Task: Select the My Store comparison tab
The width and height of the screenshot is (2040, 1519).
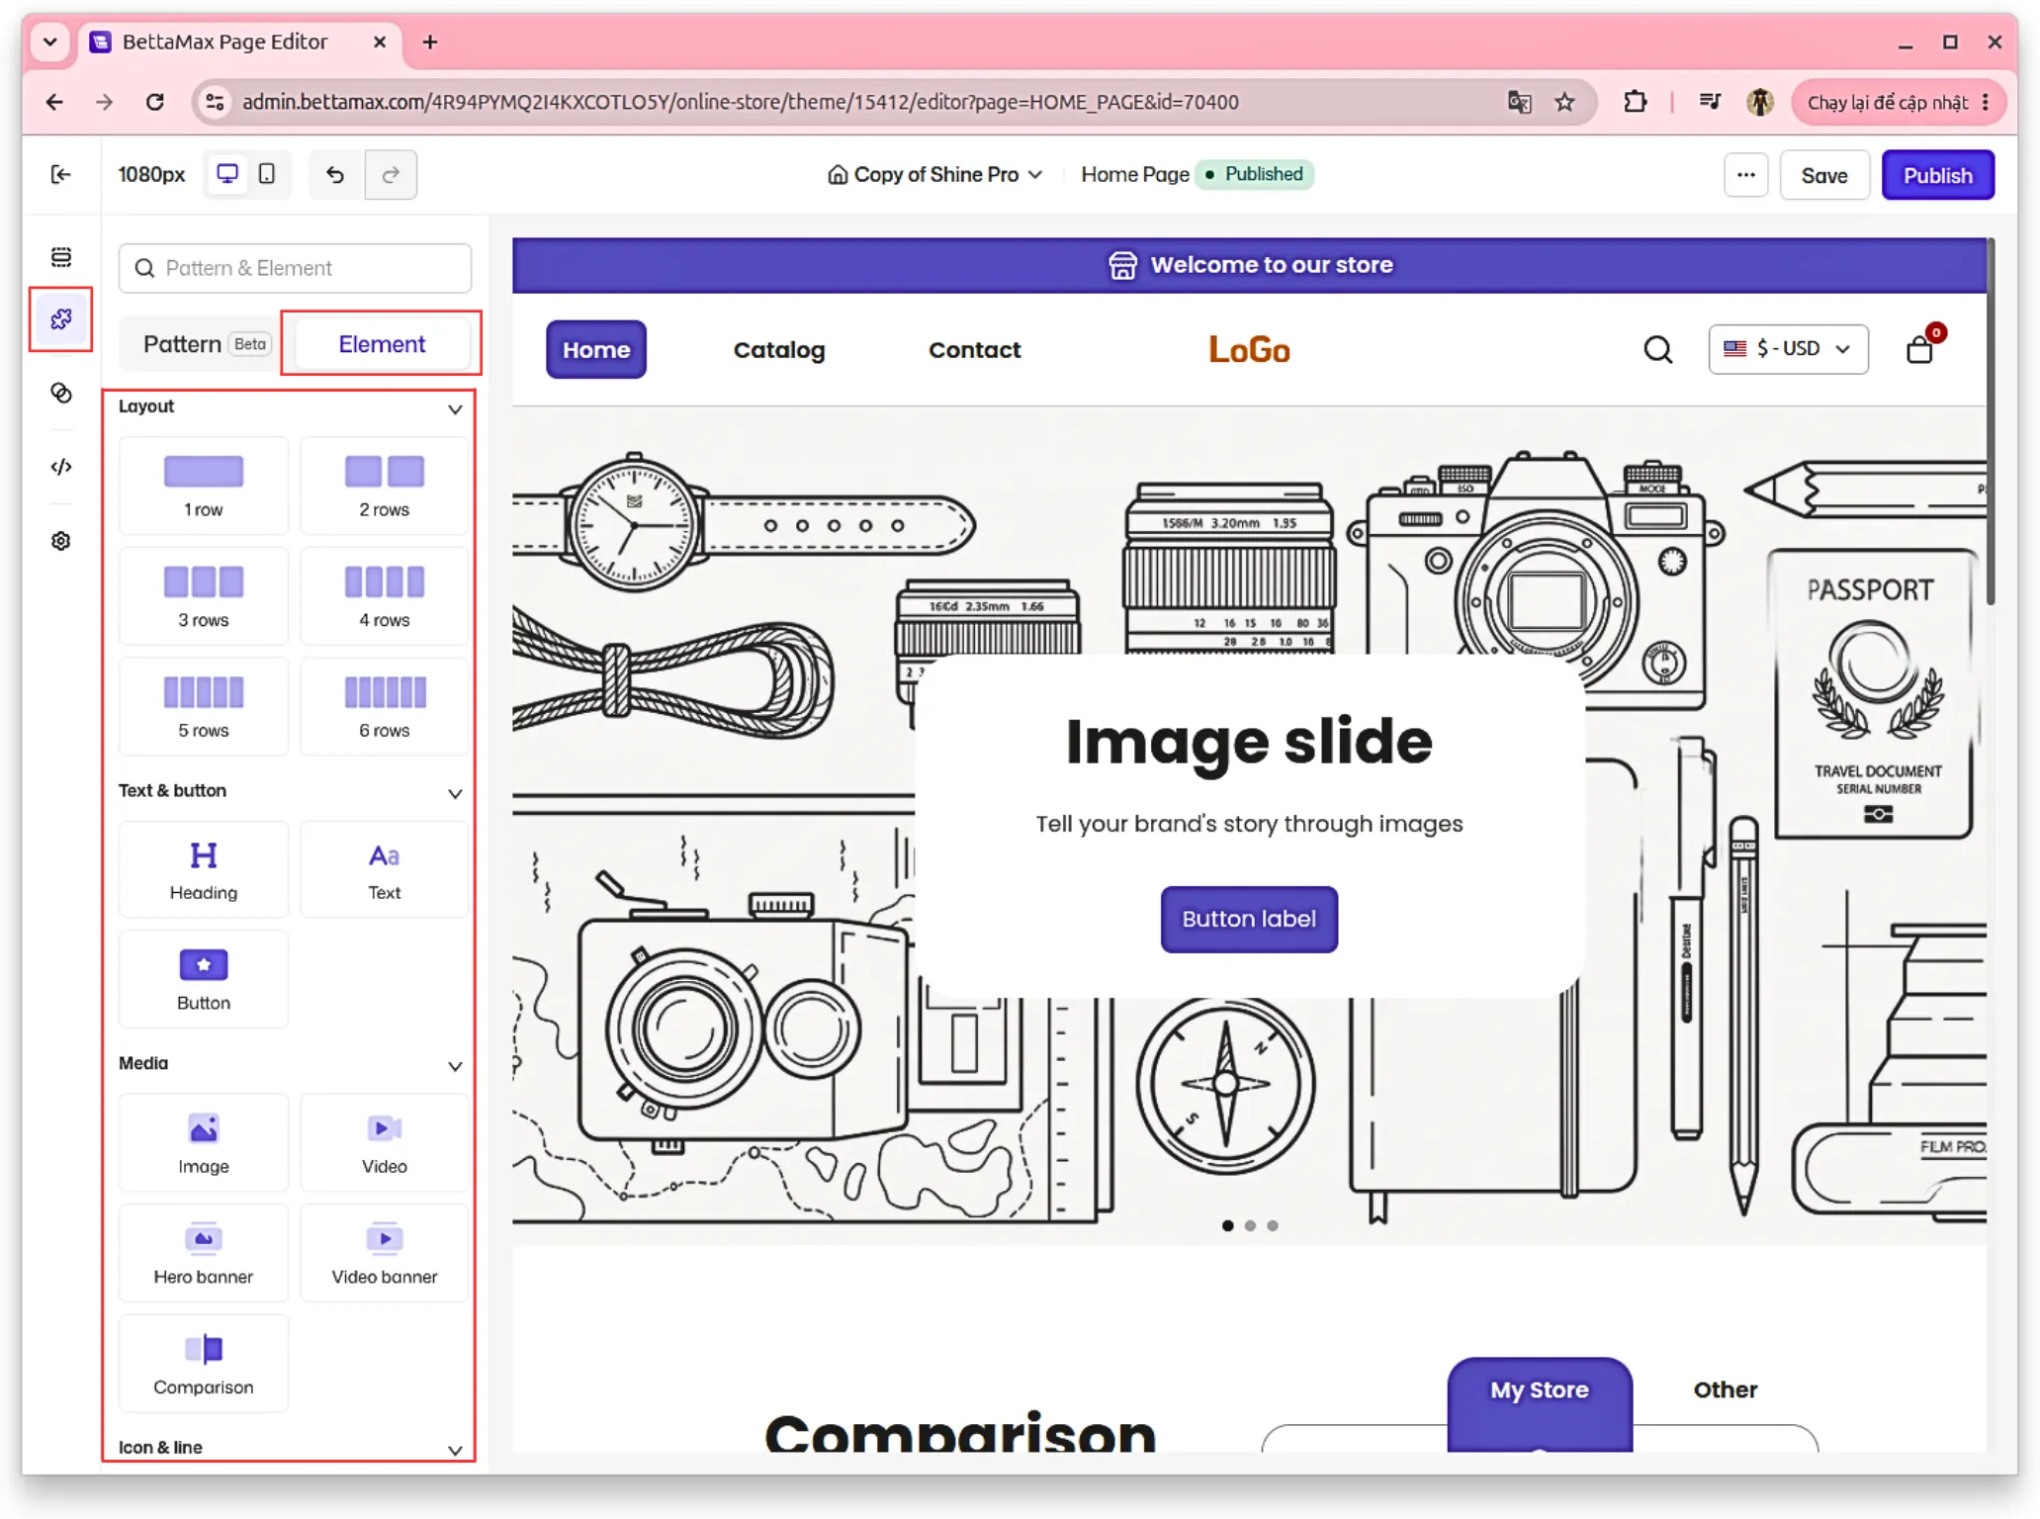Action: pyautogui.click(x=1539, y=1390)
